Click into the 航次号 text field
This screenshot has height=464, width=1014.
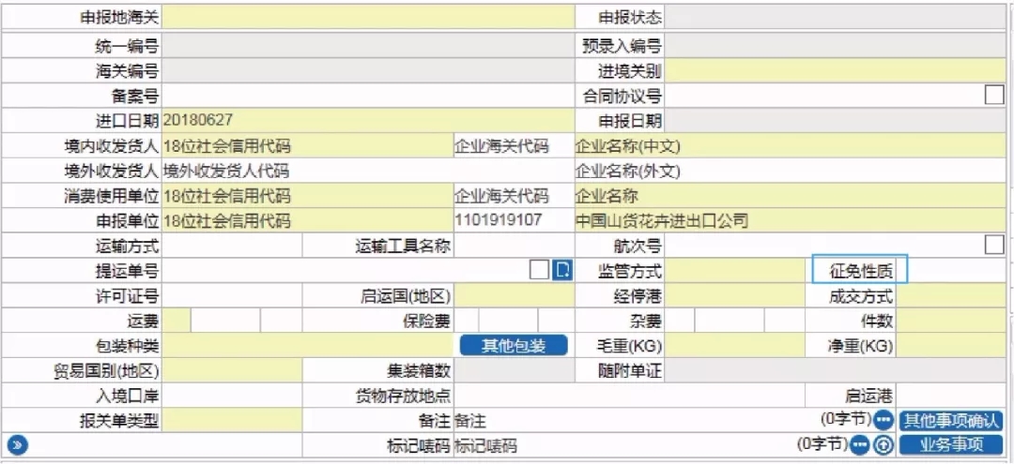click(x=823, y=246)
